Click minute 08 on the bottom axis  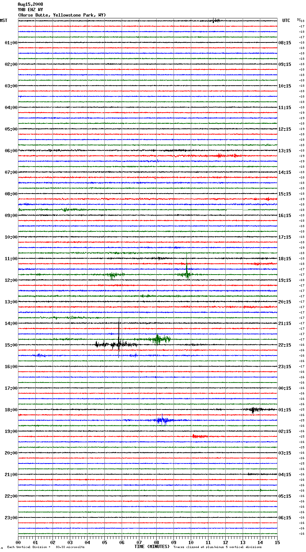tap(156, 542)
